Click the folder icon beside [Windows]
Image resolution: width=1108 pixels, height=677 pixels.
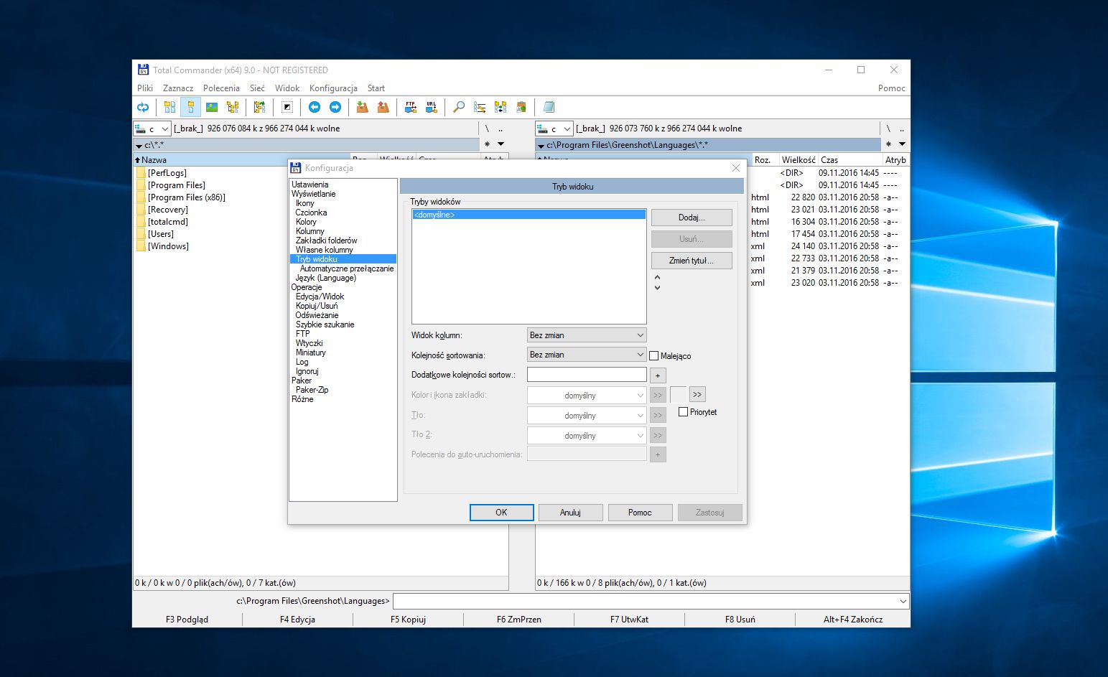coord(141,246)
